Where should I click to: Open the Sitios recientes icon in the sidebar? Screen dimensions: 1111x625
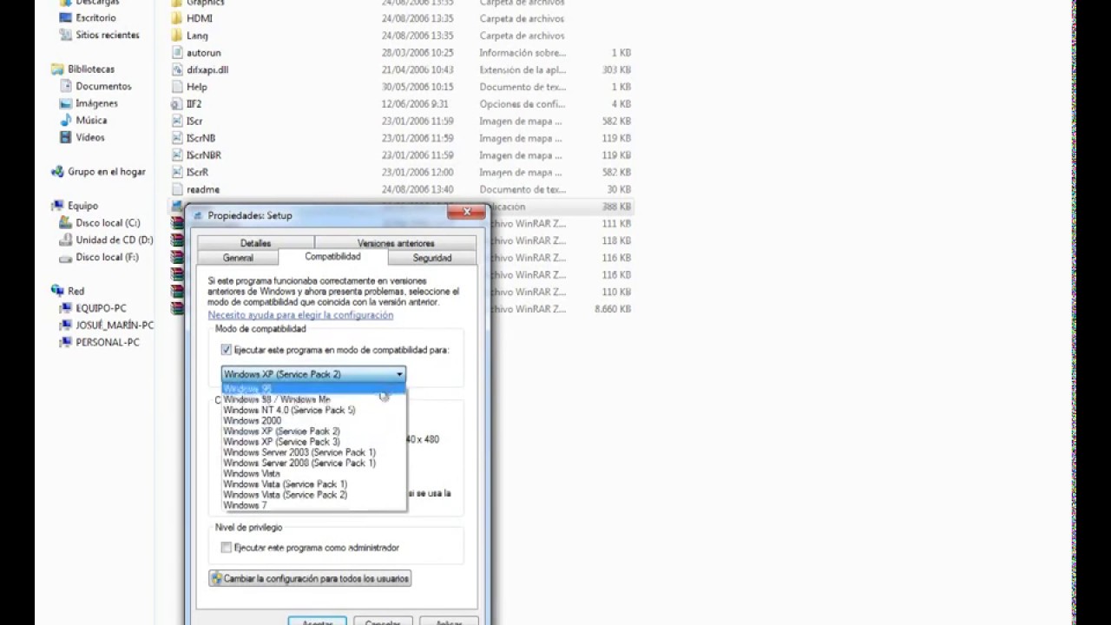(67, 35)
